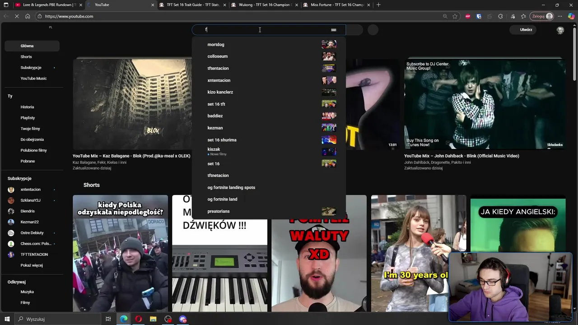Choose the 'baddiez' search suggestion

[x=269, y=116]
